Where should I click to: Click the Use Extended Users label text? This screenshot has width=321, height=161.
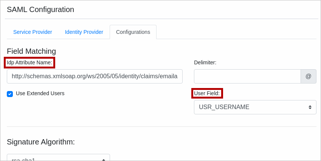40,93
